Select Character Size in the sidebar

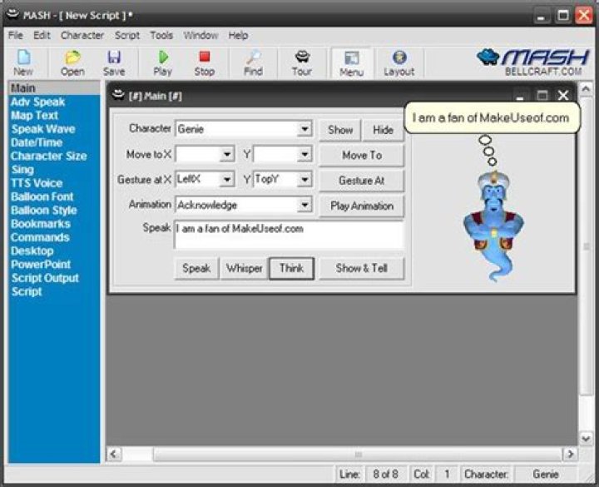tap(49, 156)
